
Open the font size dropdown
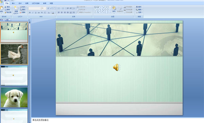(x=46, y=8)
